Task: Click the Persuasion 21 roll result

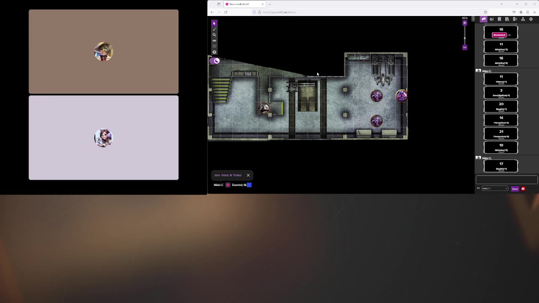Action: click(x=501, y=133)
